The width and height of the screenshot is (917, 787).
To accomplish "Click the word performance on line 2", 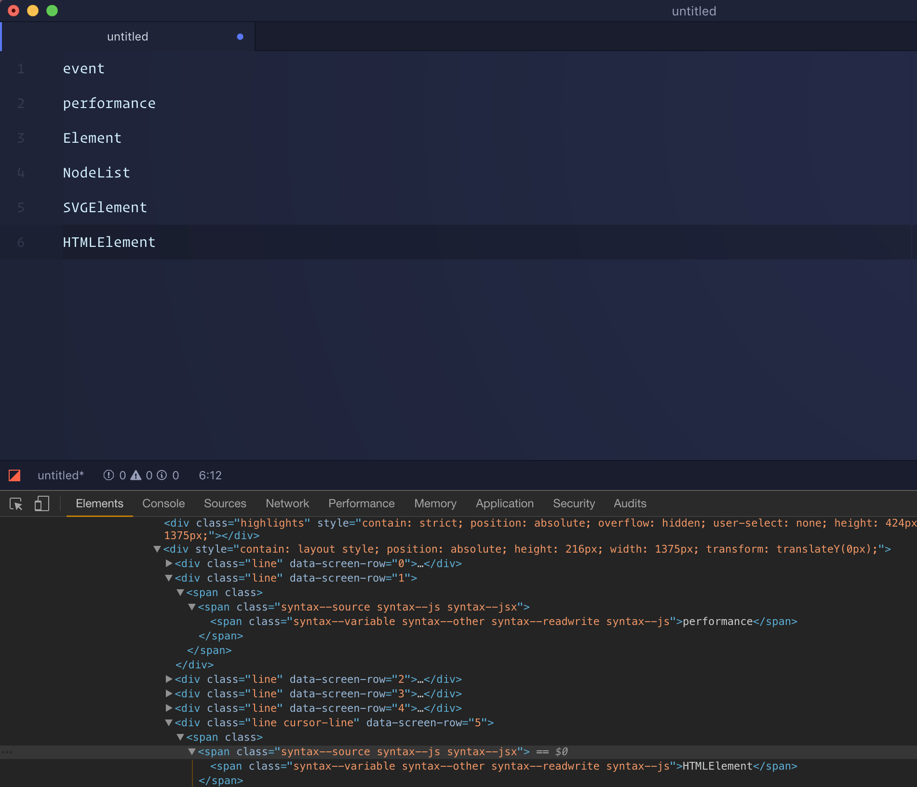I will pyautogui.click(x=109, y=103).
